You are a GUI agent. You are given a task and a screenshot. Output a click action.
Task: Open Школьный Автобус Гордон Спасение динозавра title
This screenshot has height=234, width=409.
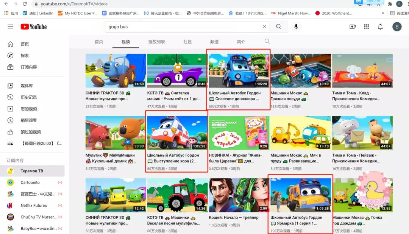235,96
